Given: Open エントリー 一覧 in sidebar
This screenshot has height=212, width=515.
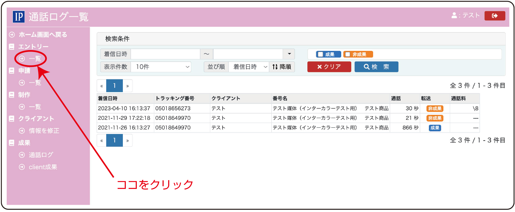Looking at the screenshot, I should point(35,59).
